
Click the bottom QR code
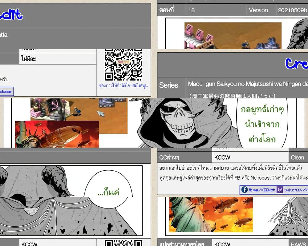pyautogui.click(x=124, y=243)
